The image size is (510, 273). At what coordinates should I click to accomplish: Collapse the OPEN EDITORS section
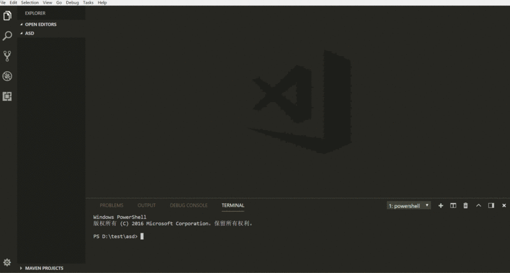click(51, 24)
